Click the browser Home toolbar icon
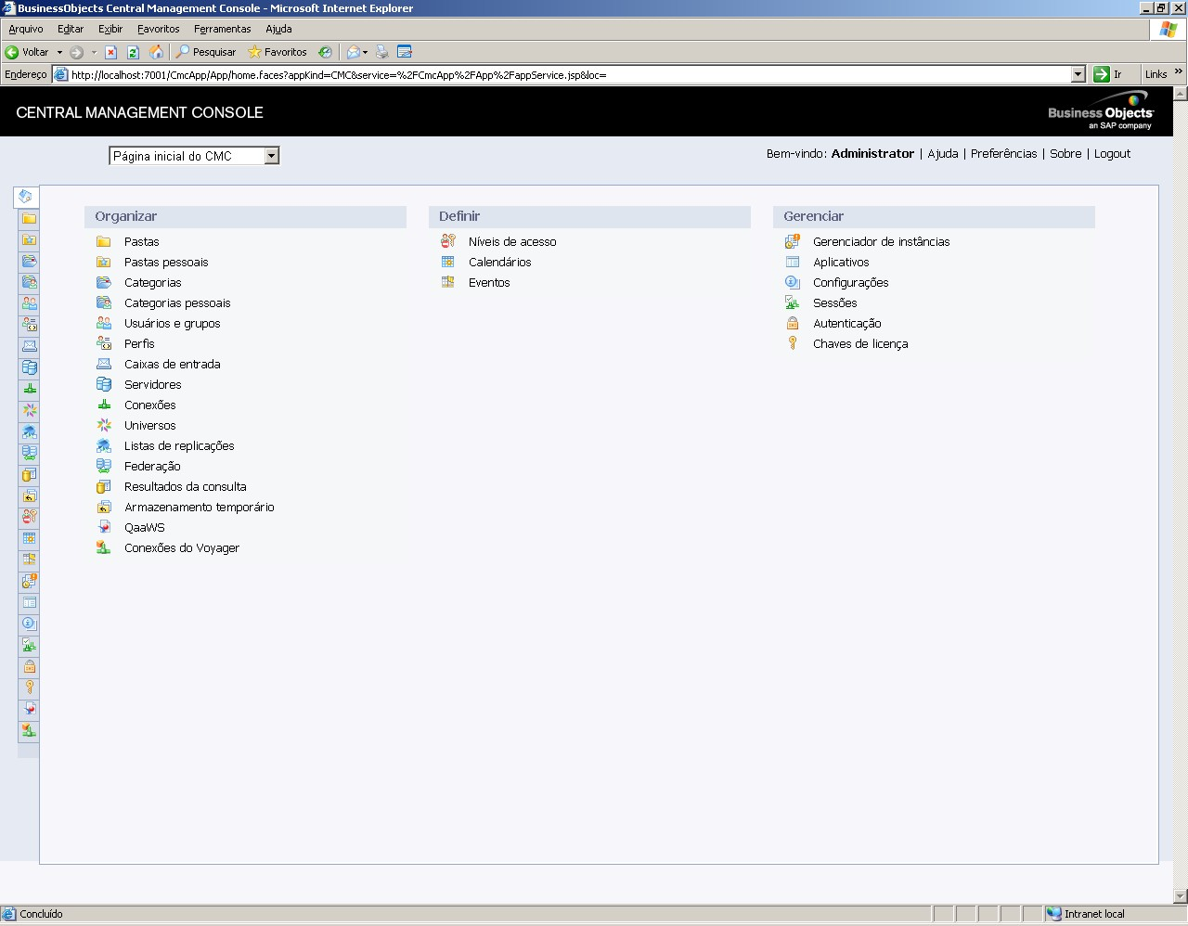The width and height of the screenshot is (1188, 926). tap(157, 52)
